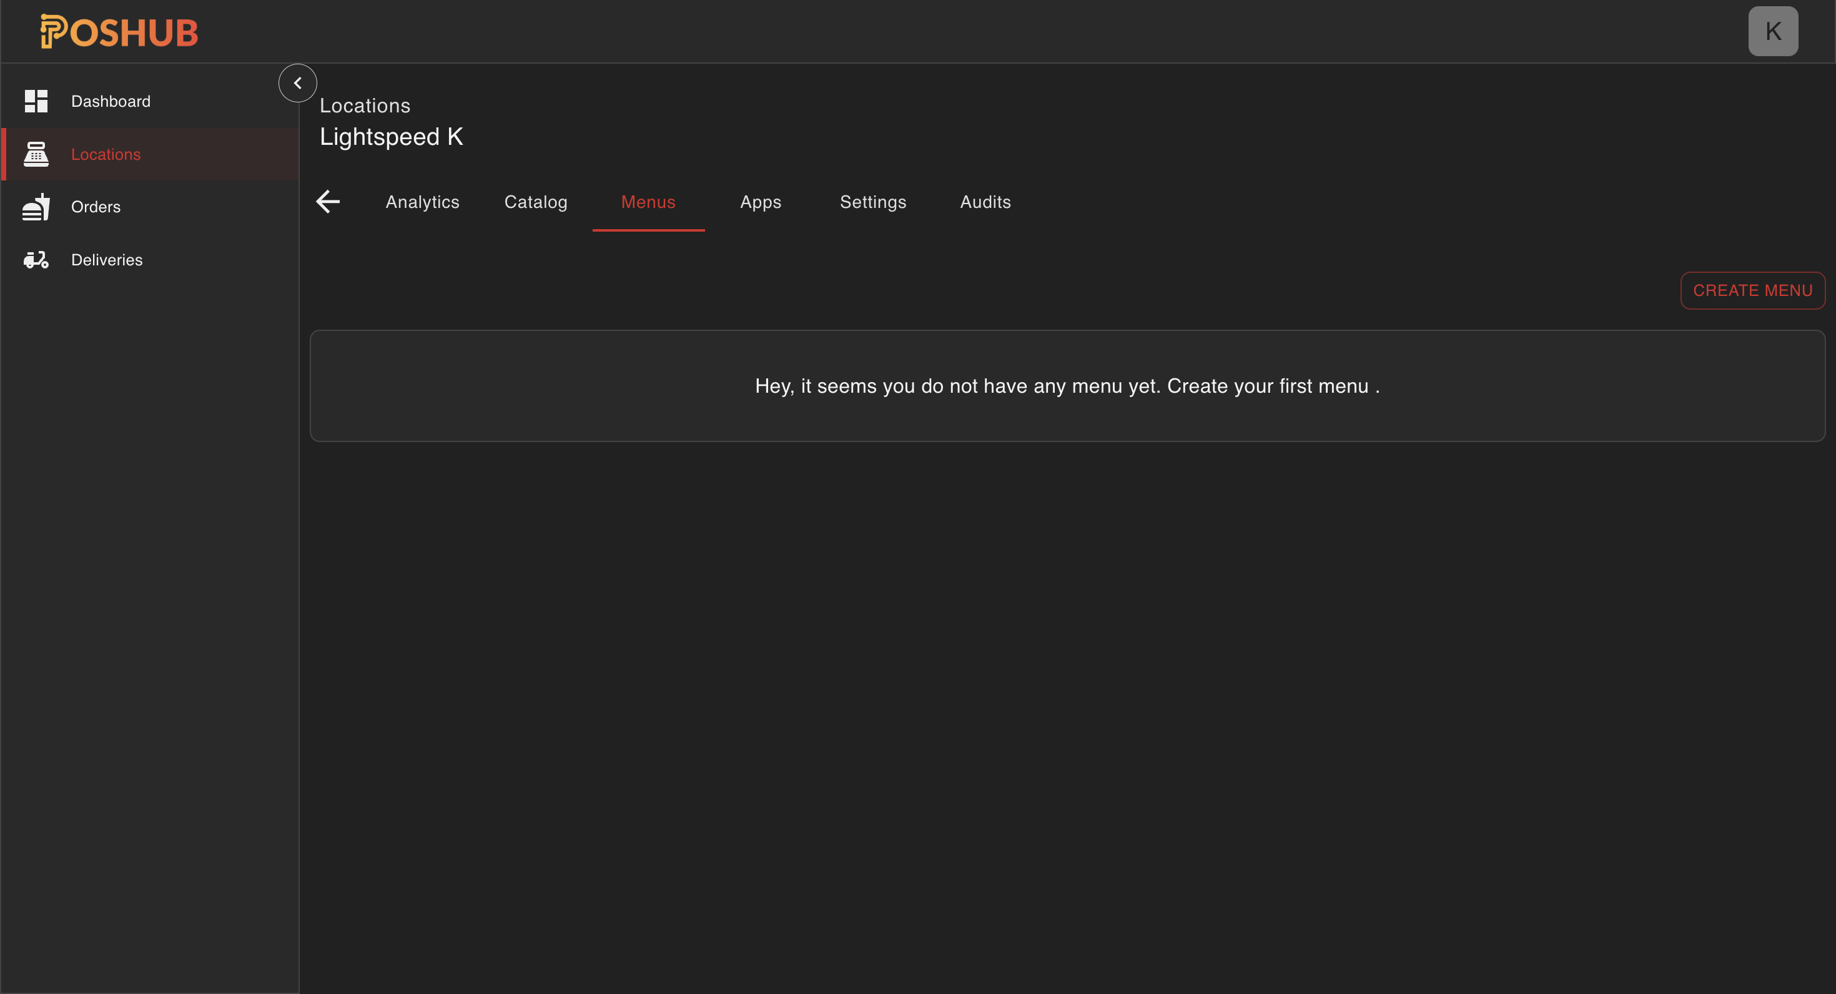
Task: Select the Deliveries scooter icon
Action: (36, 259)
